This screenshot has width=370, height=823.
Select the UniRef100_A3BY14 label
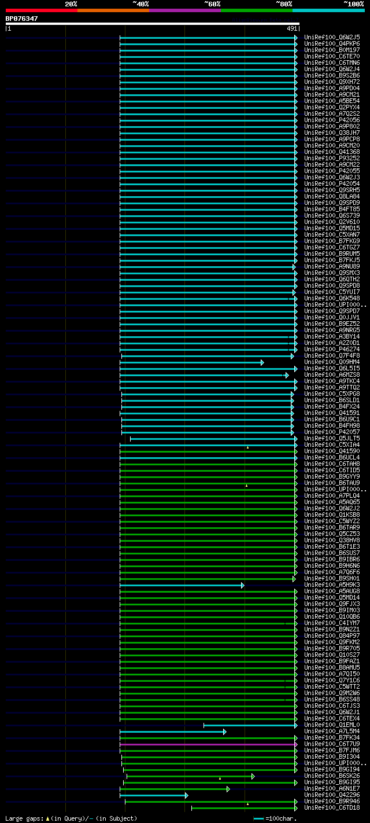tap(332, 336)
